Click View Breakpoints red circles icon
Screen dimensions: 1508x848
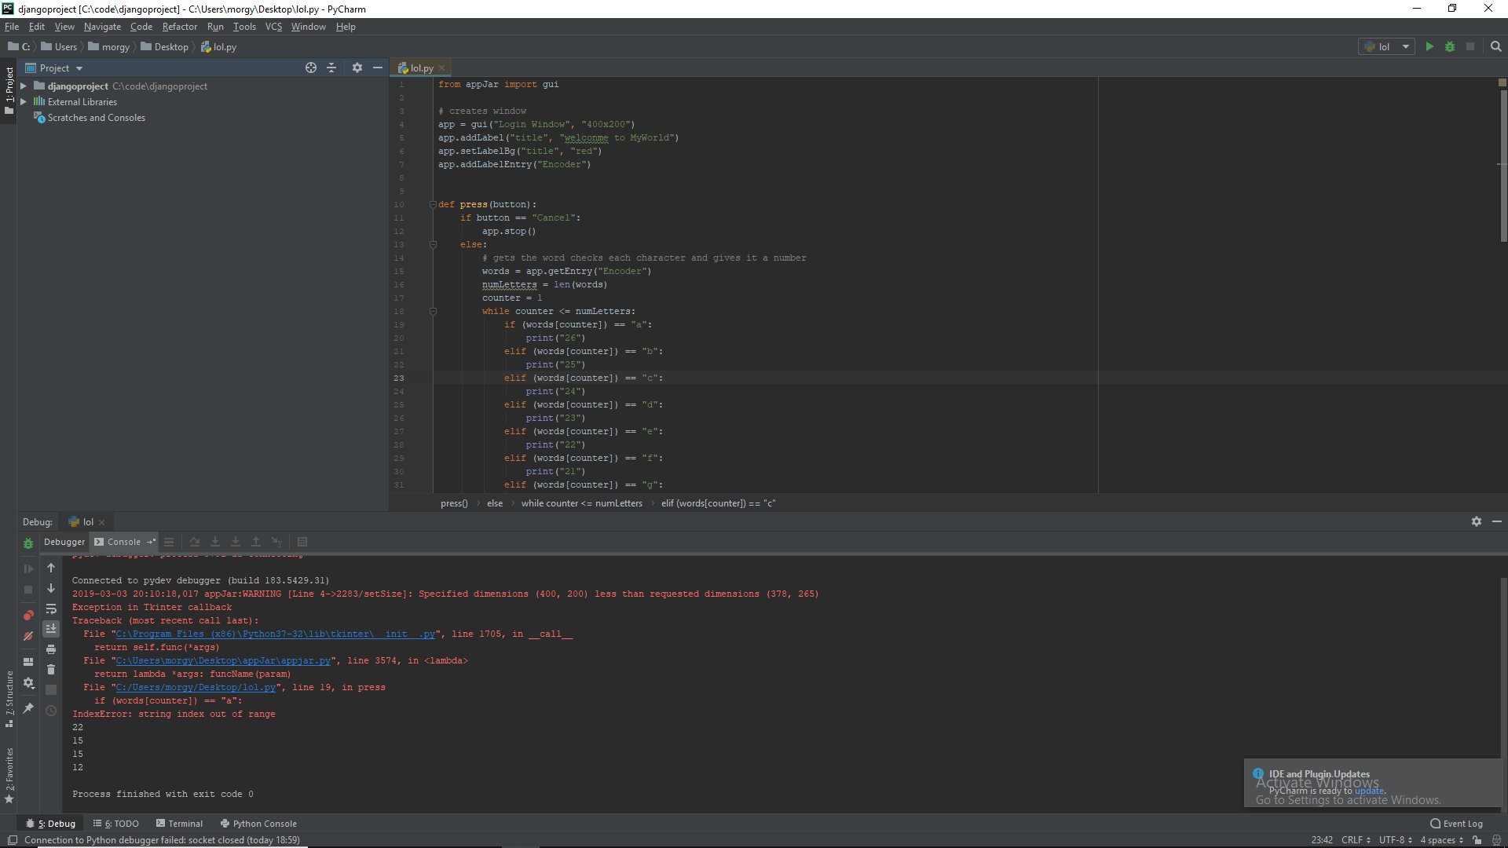[x=28, y=615]
